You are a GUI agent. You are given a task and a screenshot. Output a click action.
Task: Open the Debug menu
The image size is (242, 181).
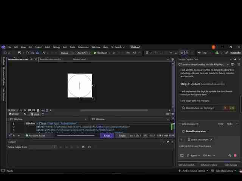pos(56,47)
